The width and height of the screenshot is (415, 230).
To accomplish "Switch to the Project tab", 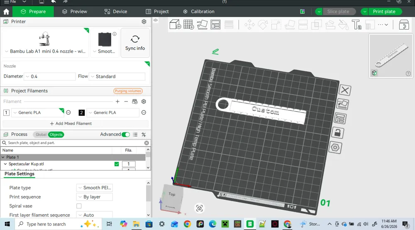I will 157,12.
